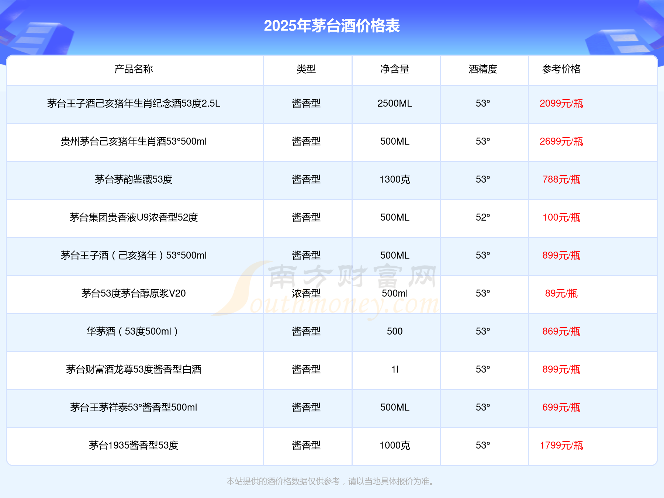Click net content 1000克
Screen dimensions: 664x498
click(395, 445)
